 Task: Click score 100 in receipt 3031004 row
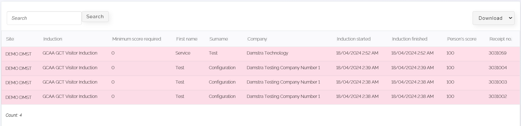pos(450,68)
